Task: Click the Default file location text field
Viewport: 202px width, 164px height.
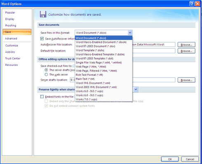Action: coord(154,51)
